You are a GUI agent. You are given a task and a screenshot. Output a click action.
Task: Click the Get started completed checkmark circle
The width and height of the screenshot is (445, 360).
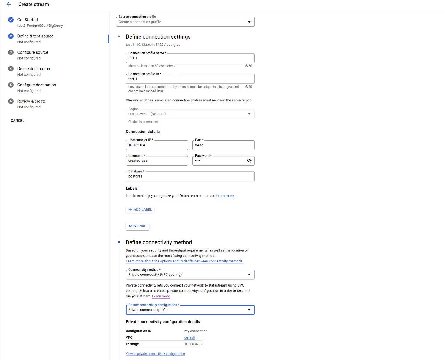point(11,20)
